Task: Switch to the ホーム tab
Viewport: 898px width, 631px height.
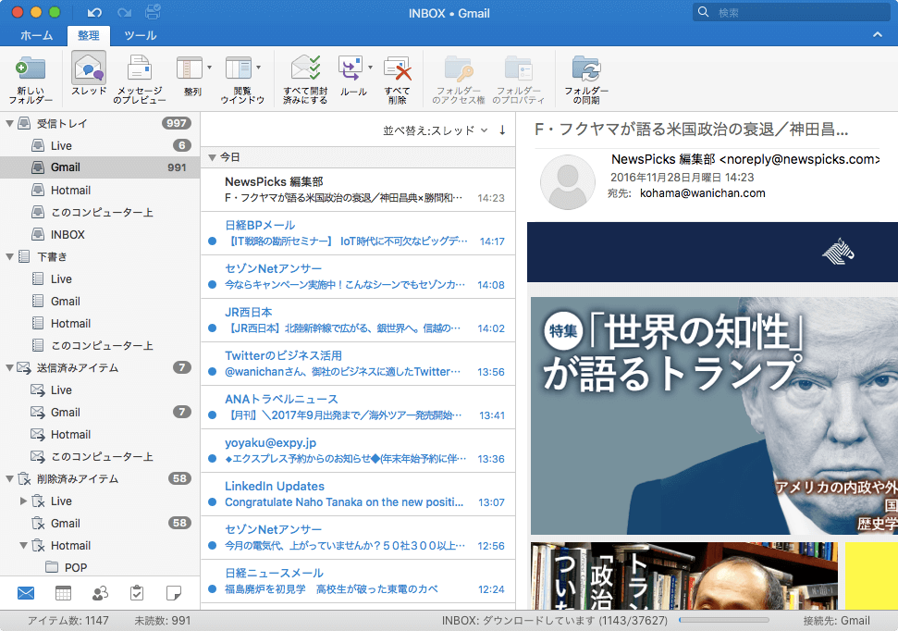Action: tap(37, 36)
